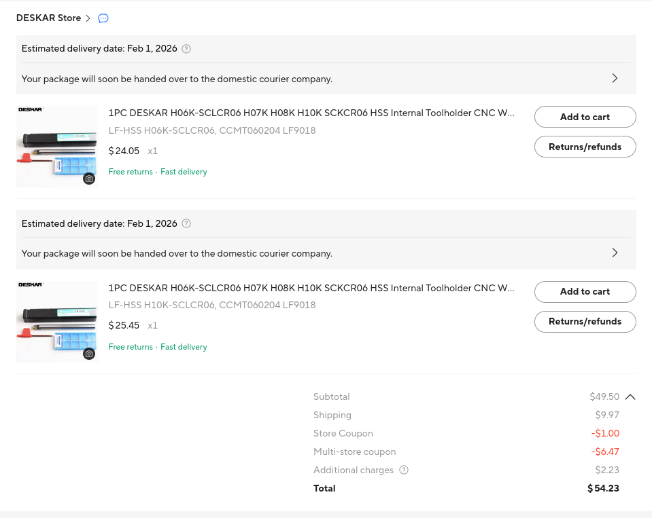652x518 pixels.
Task: Click the $25.45 price text
Action: click(x=124, y=325)
